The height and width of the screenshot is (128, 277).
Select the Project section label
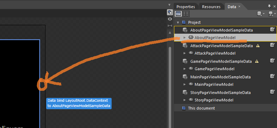pyautogui.click(x=194, y=22)
